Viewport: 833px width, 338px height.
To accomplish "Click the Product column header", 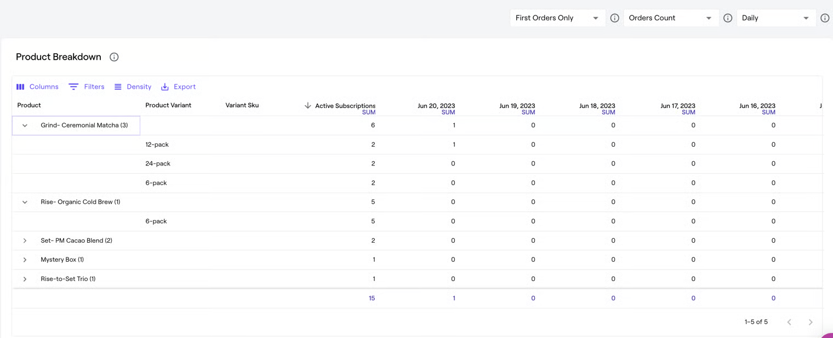I will (x=29, y=105).
